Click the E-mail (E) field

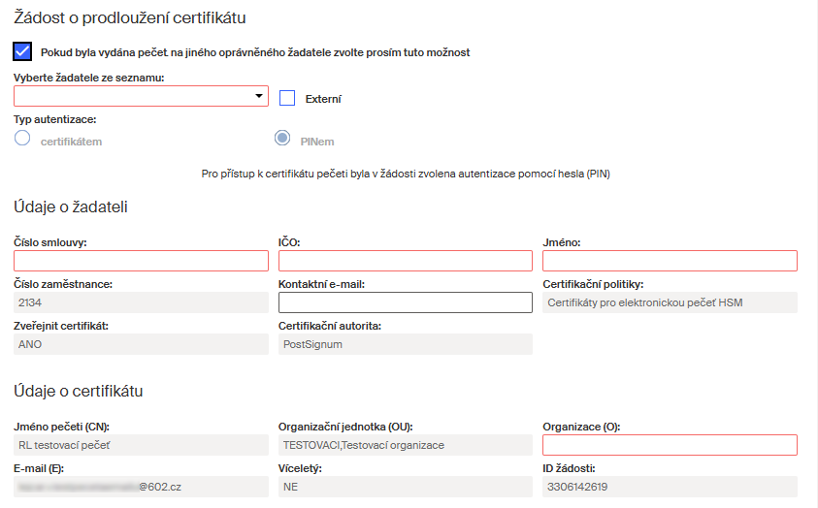click(x=141, y=487)
